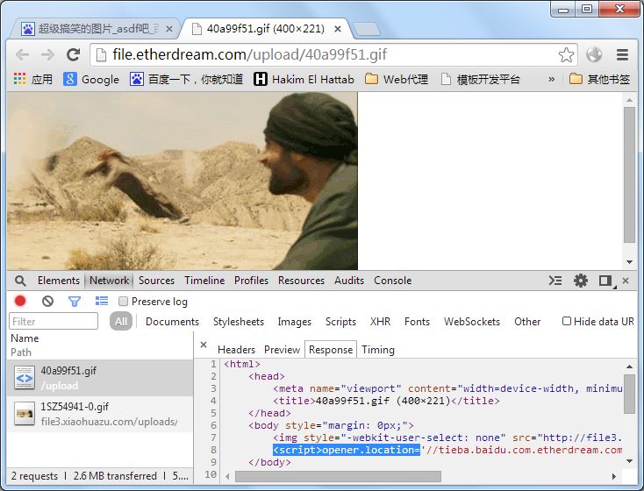
Task: Switch to large request rows view icon
Action: pyautogui.click(x=102, y=302)
